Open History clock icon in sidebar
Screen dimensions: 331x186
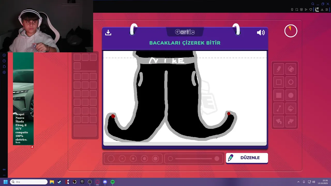coord(4,61)
